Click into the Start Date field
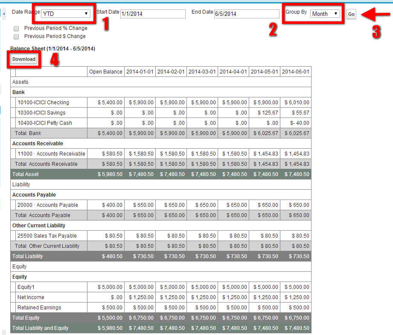 tap(153, 14)
